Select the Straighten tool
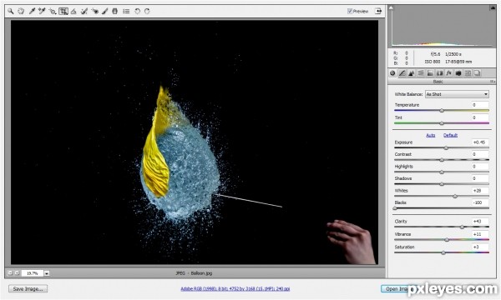 pyautogui.click(x=73, y=11)
